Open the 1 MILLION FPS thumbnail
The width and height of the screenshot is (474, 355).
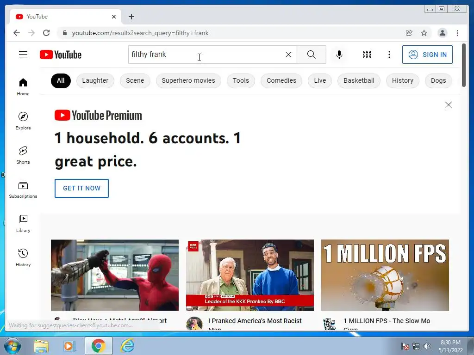[385, 275]
